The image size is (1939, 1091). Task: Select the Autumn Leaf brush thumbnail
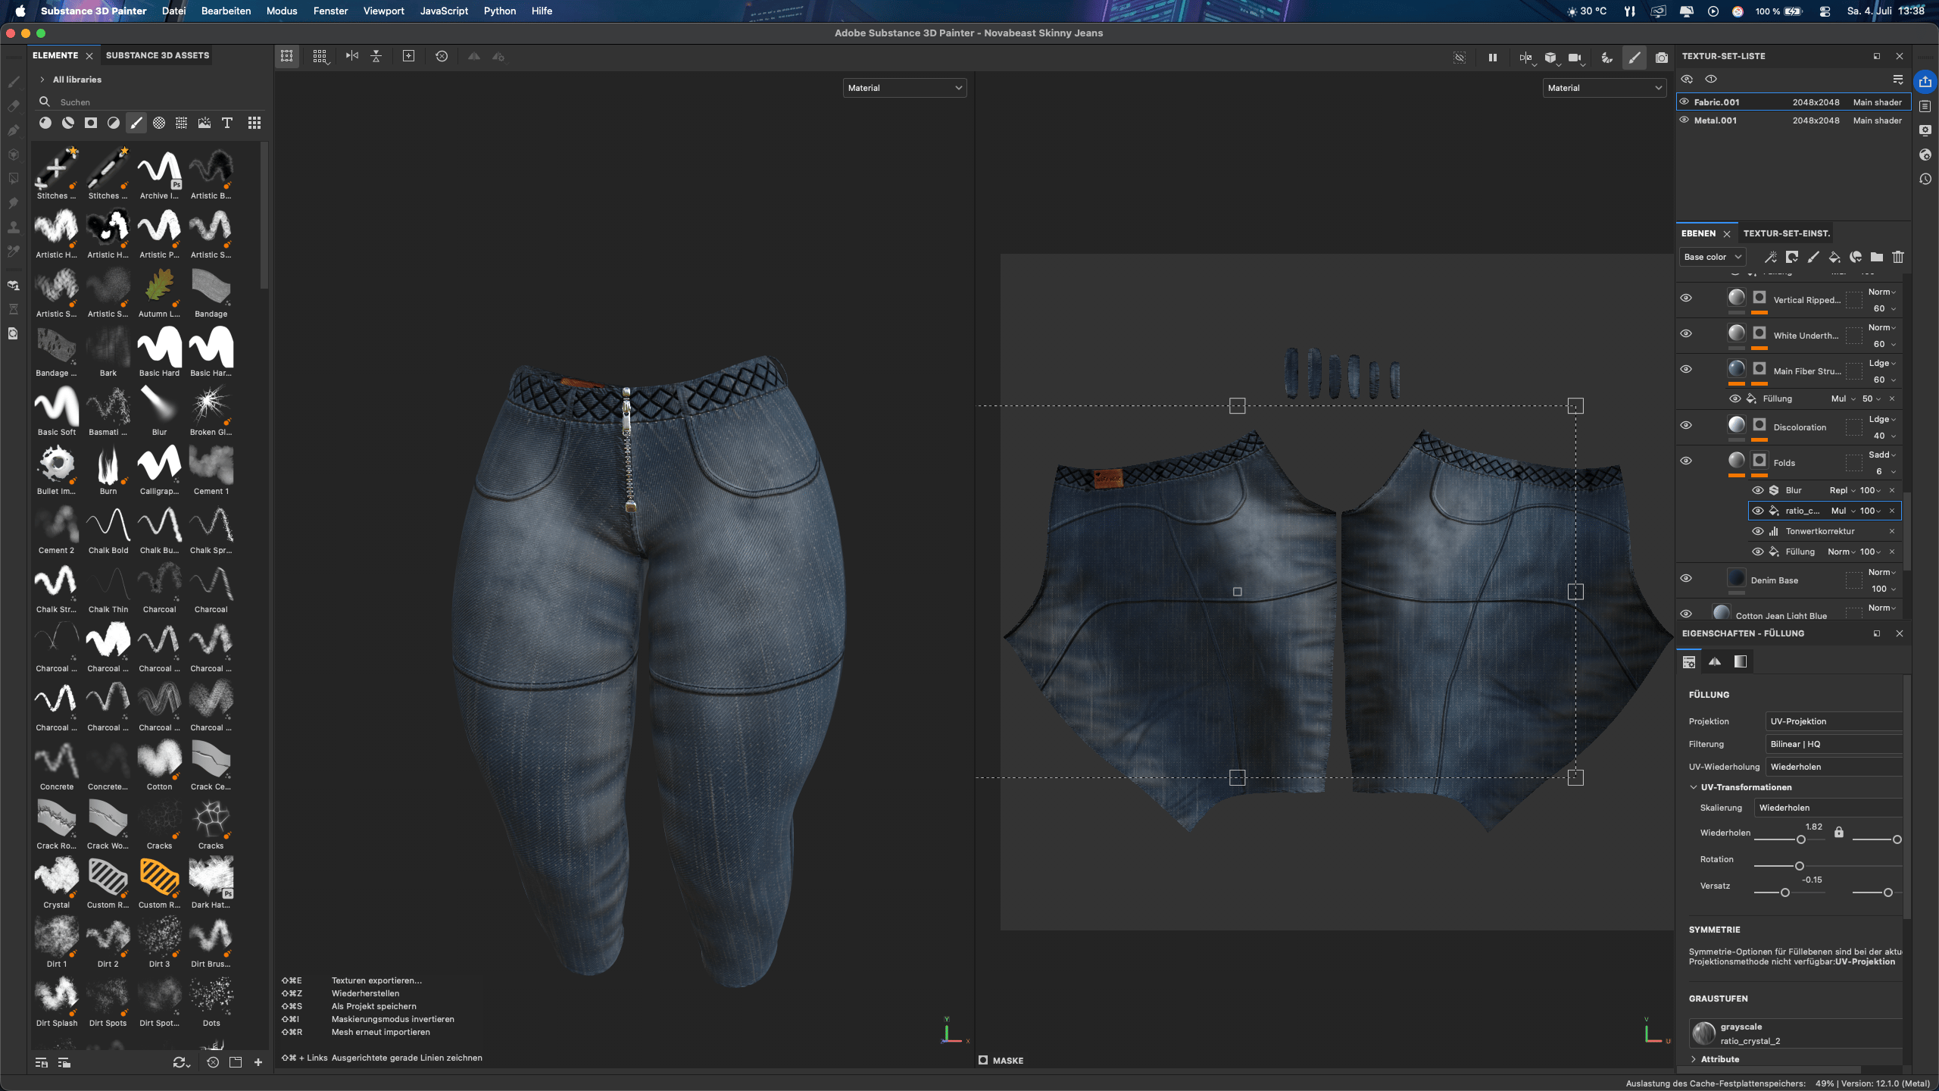pos(159,289)
